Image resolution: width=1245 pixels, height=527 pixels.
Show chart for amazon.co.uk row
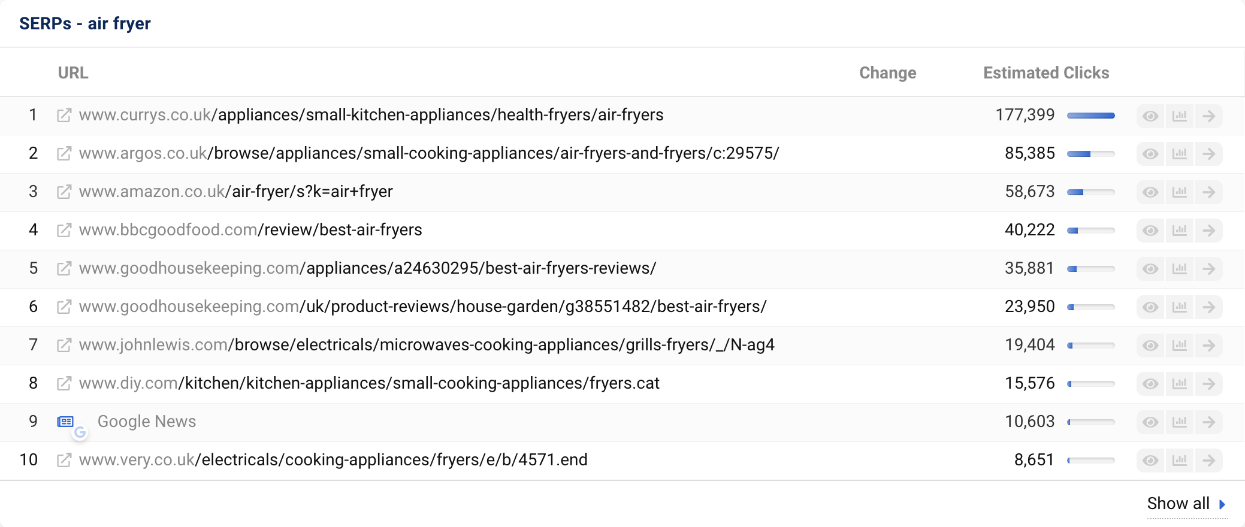pos(1180,192)
